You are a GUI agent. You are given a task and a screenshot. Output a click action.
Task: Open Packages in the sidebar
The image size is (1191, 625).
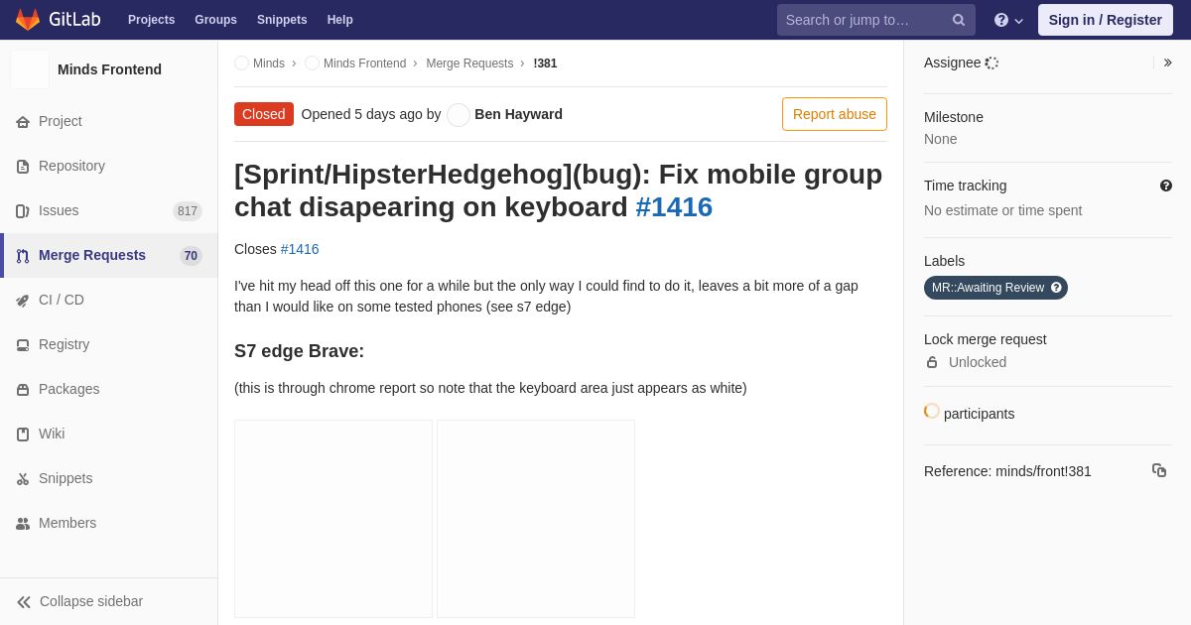coord(68,389)
